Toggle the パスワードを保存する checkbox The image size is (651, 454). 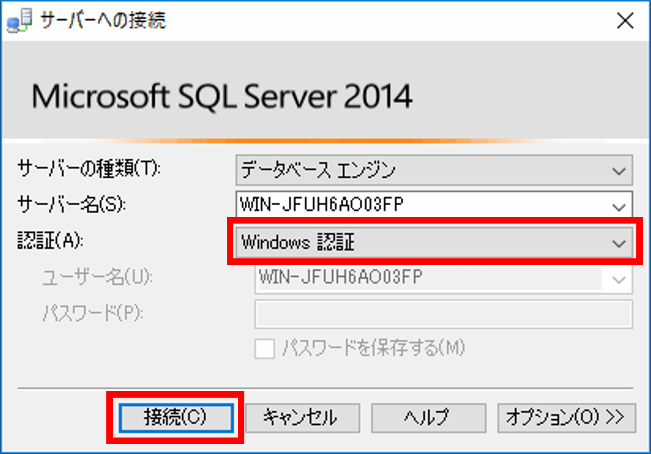(x=265, y=349)
